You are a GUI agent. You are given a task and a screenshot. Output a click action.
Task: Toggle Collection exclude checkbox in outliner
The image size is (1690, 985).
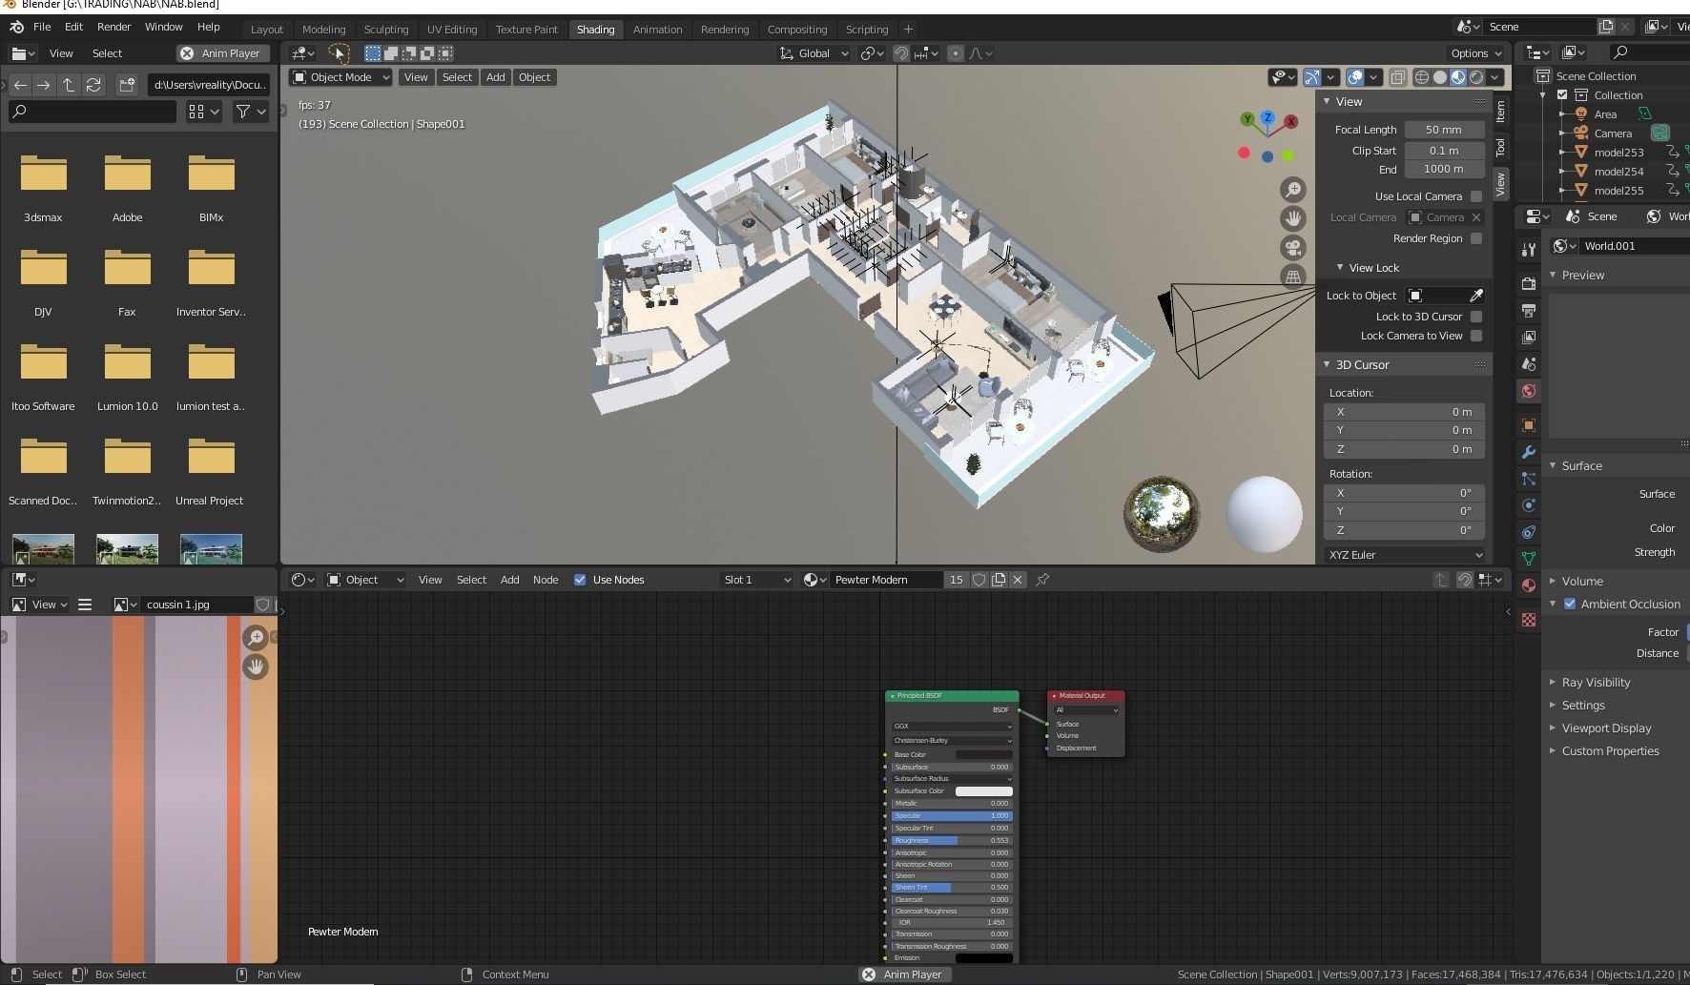tap(1562, 95)
